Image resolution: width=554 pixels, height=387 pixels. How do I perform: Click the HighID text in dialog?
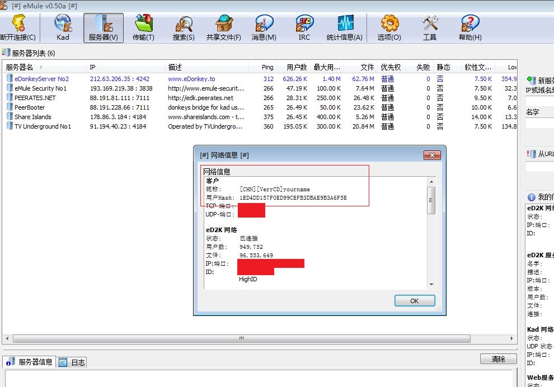tap(248, 279)
